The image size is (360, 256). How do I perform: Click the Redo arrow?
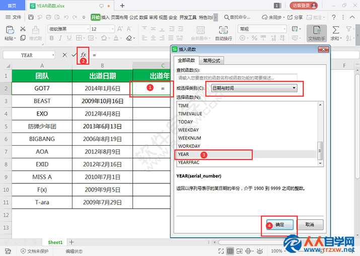point(75,17)
